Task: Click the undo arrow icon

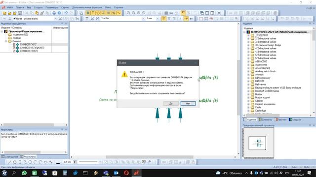Action: (66, 13)
